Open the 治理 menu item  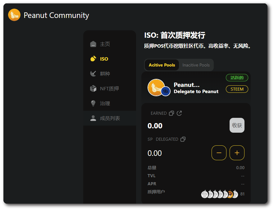(x=110, y=103)
